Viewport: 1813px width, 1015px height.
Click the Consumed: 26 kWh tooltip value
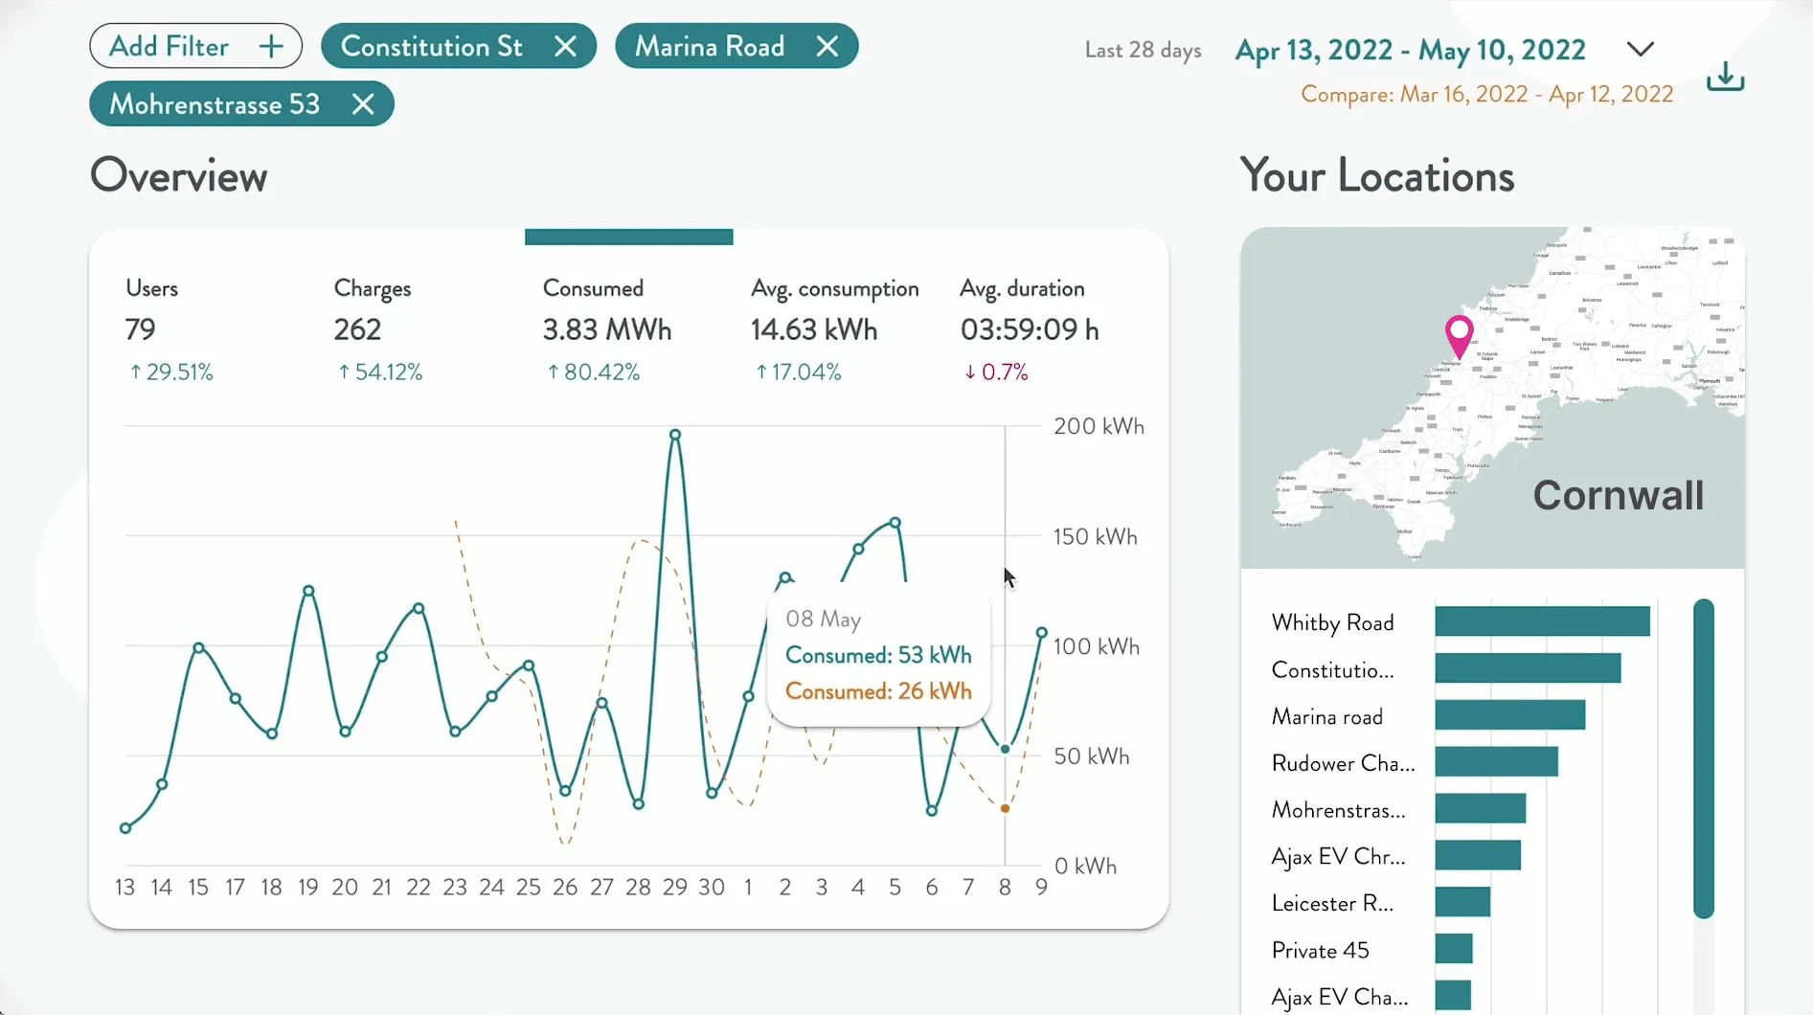pos(878,691)
